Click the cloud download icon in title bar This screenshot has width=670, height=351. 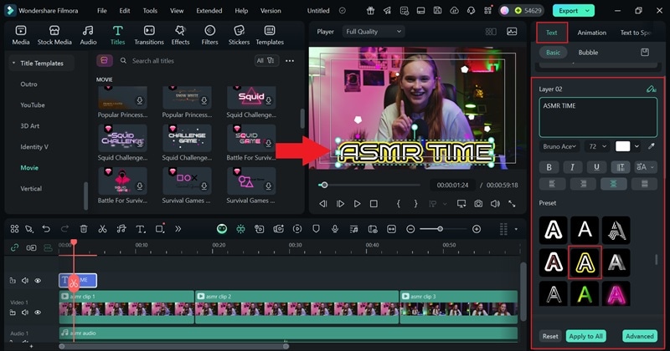[x=454, y=11]
